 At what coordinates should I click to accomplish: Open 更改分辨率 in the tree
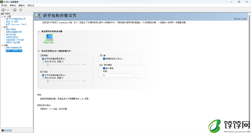pyautogui.click(x=11, y=30)
